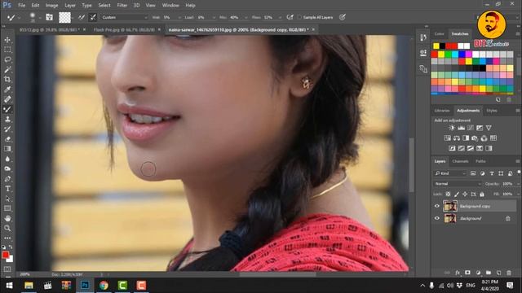Image resolution: width=522 pixels, height=293 pixels.
Task: Hide the Background layer eye icon
Action: tap(437, 218)
